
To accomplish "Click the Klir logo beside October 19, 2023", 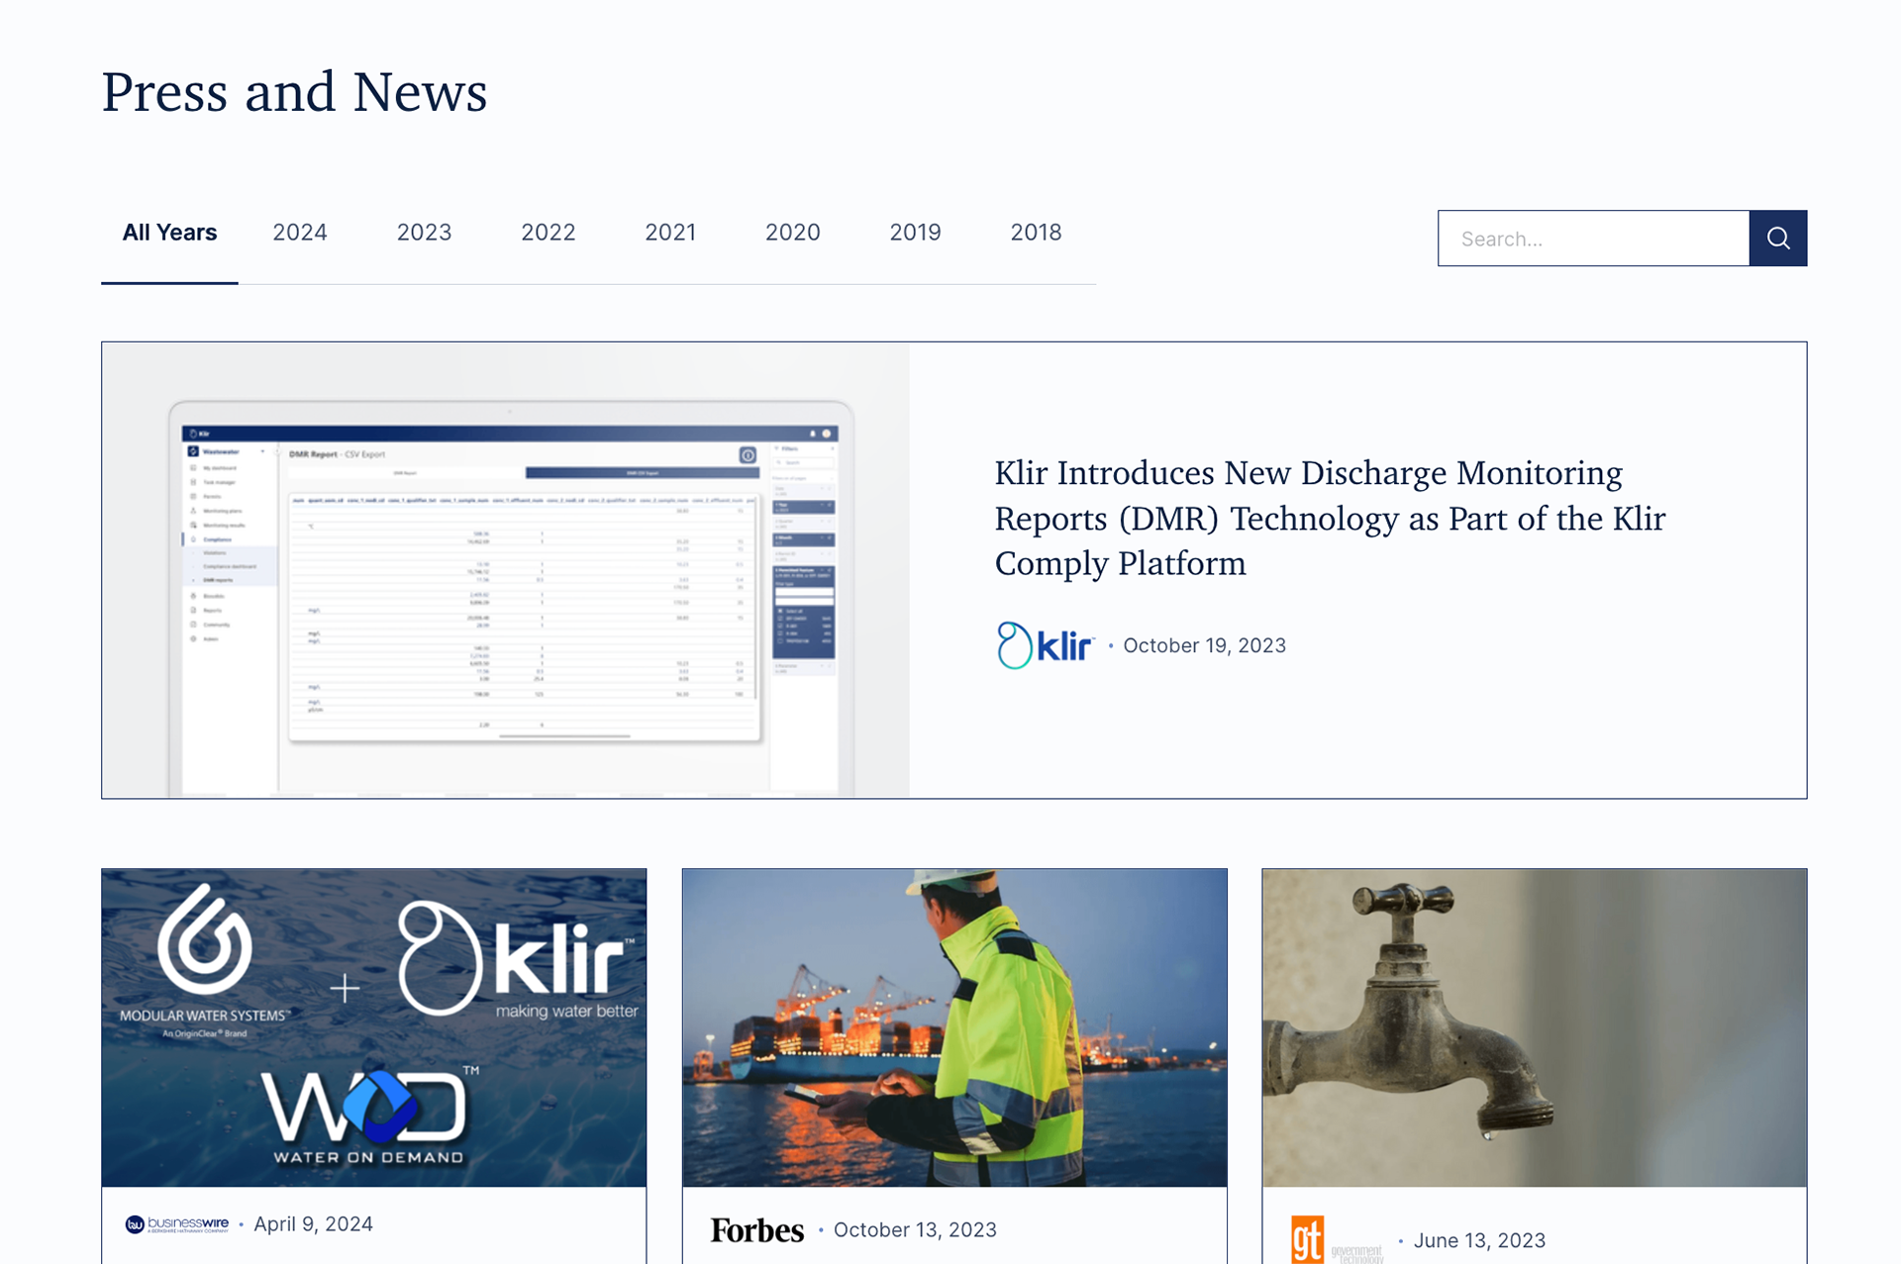I will pos(1045,645).
